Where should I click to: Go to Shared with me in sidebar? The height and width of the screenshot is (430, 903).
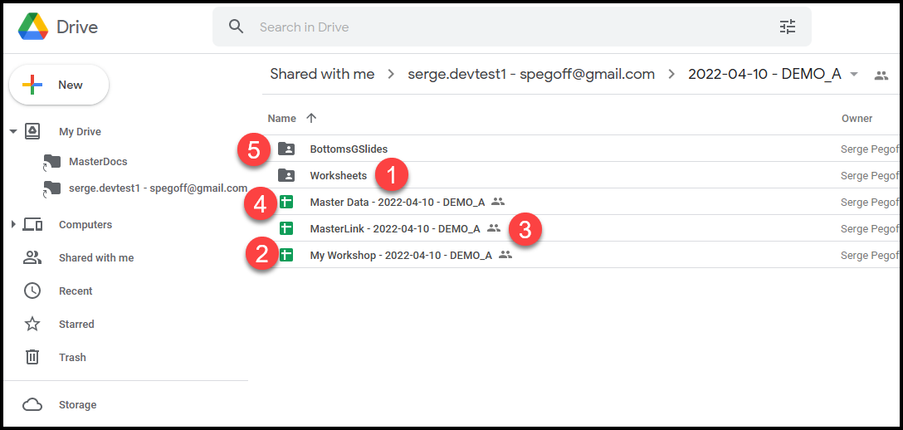tap(95, 257)
